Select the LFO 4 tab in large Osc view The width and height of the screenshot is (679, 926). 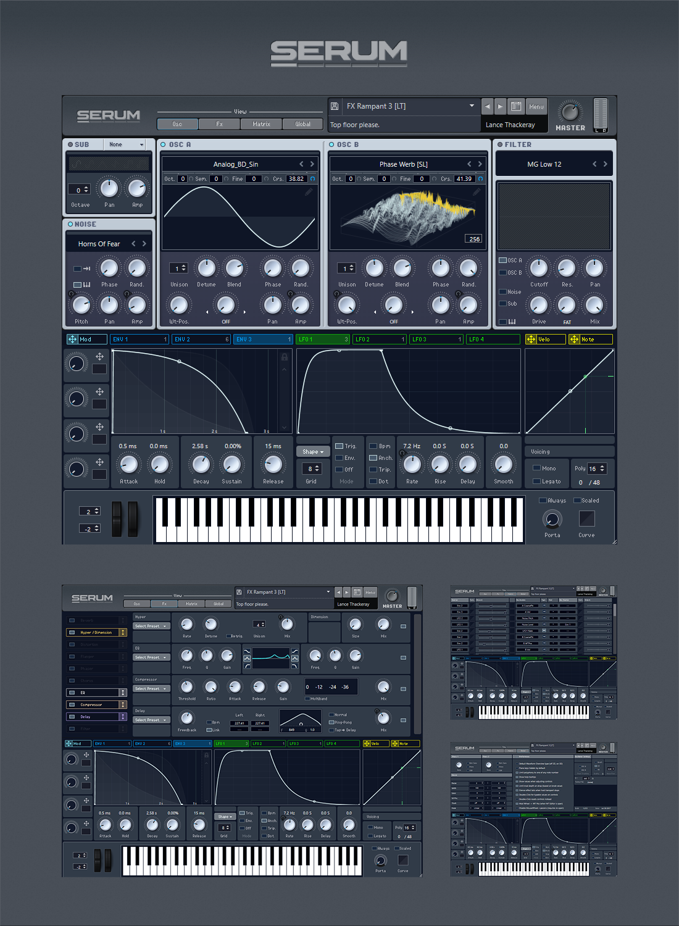pos(493,339)
